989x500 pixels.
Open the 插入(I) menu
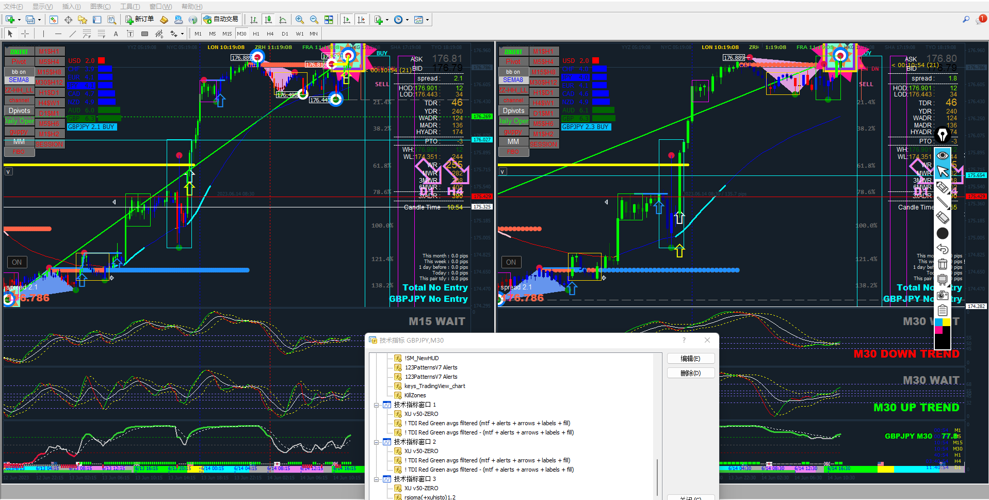(71, 7)
